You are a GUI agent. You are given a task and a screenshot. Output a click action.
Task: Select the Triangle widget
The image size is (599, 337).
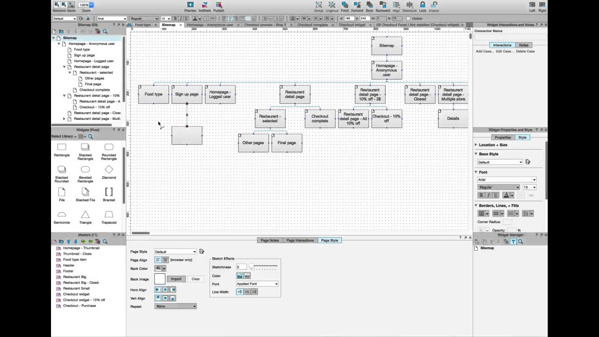85,217
